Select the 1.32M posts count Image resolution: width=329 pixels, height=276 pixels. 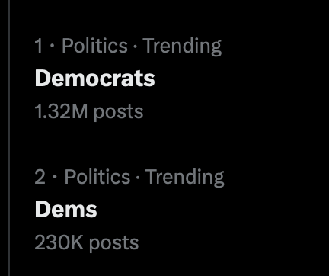point(89,112)
